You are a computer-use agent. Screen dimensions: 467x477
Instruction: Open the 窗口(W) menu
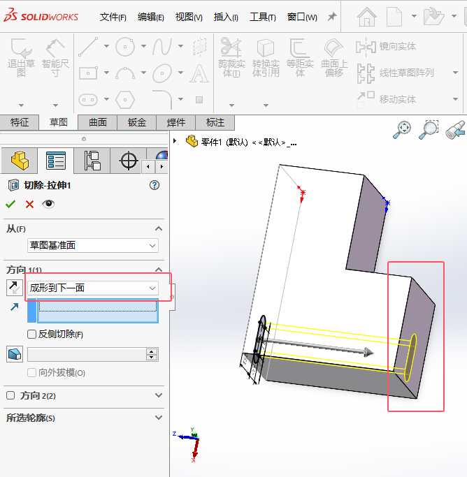point(302,17)
